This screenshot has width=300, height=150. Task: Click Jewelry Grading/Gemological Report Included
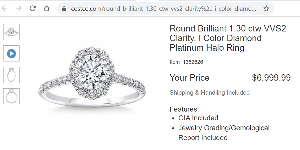(x=224, y=133)
